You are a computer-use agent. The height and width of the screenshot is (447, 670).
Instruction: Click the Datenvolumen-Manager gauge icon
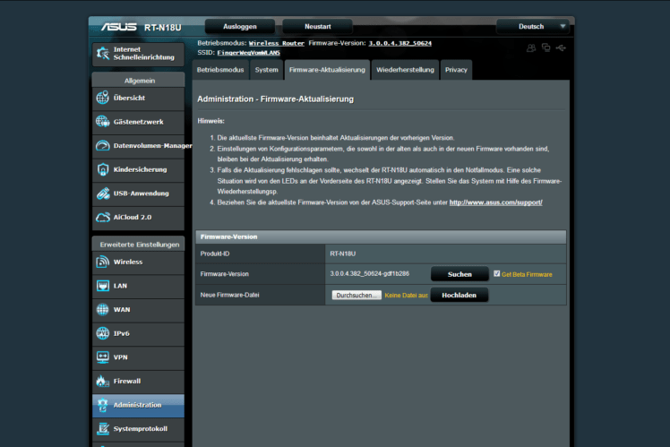point(102,146)
